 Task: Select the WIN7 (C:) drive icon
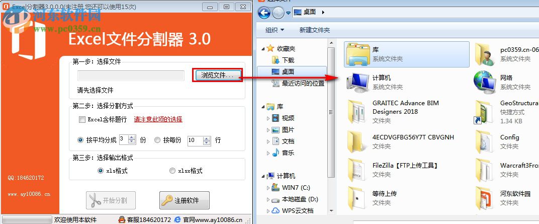tap(276, 188)
